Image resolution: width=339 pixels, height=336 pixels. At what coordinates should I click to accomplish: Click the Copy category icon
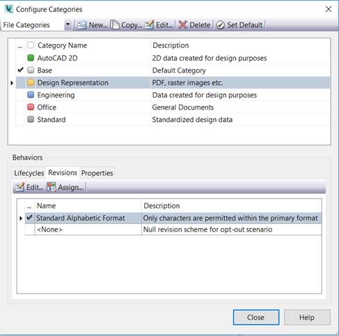click(115, 25)
